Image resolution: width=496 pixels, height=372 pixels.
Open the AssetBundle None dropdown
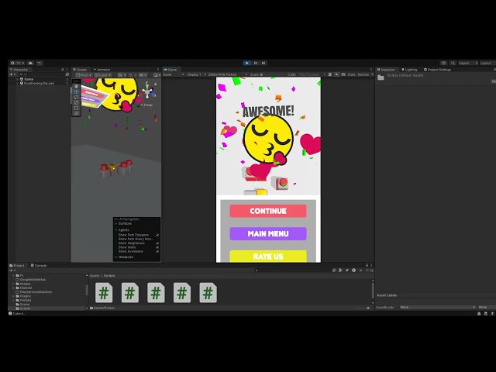pyautogui.click(x=437, y=307)
